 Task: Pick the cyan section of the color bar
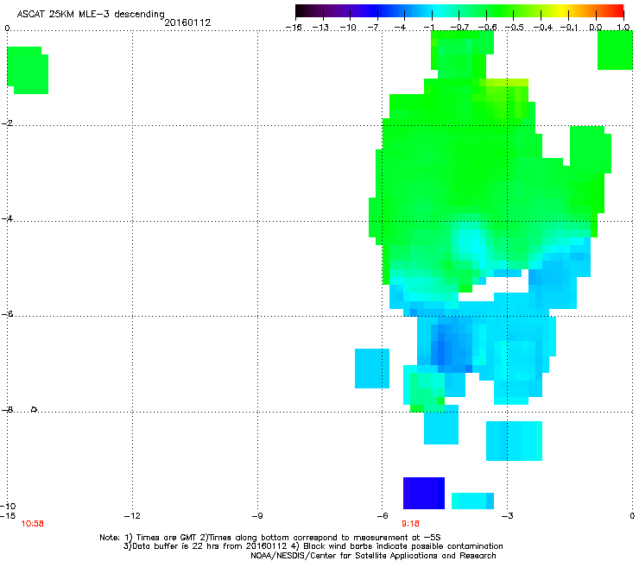coord(438,11)
